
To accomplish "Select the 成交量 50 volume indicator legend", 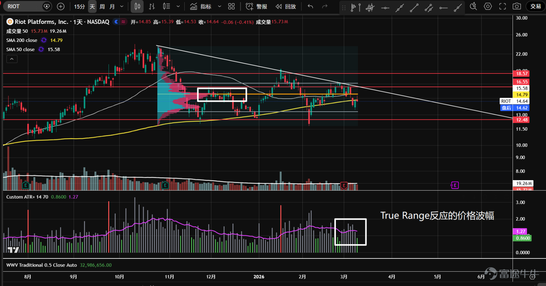I will (17, 31).
